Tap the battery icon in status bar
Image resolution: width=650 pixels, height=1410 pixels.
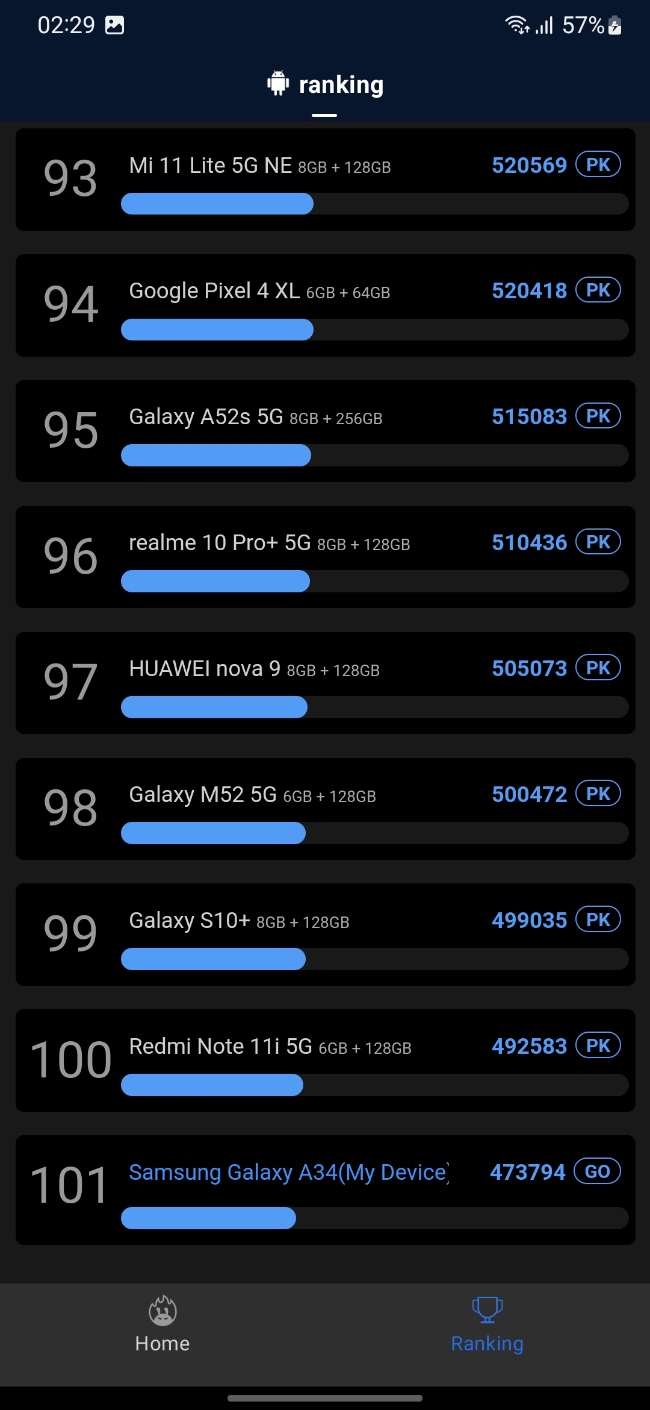[x=614, y=25]
